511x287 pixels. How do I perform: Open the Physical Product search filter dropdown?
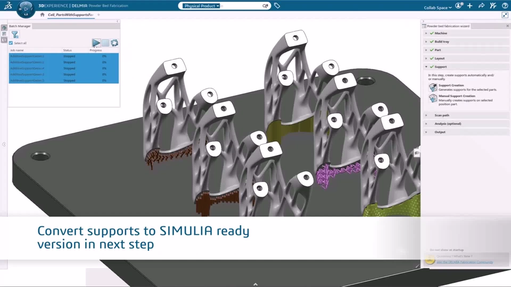pos(201,6)
